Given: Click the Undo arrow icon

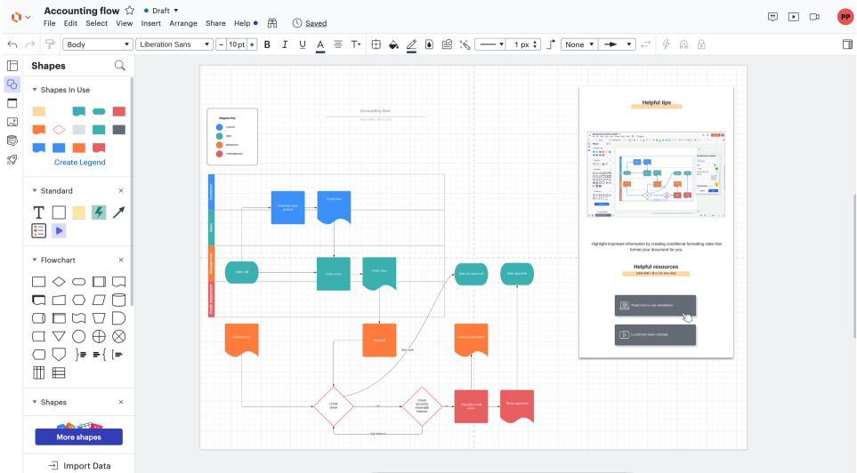Looking at the screenshot, I should coord(12,44).
